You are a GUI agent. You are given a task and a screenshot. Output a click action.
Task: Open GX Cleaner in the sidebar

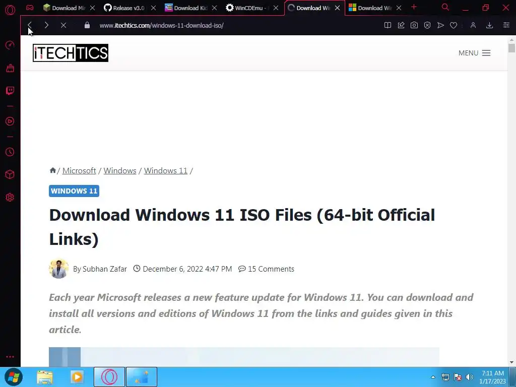click(10, 68)
